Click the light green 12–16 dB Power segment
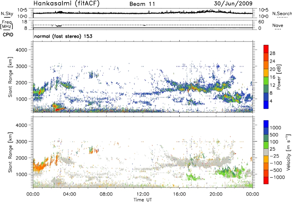 [266, 81]
